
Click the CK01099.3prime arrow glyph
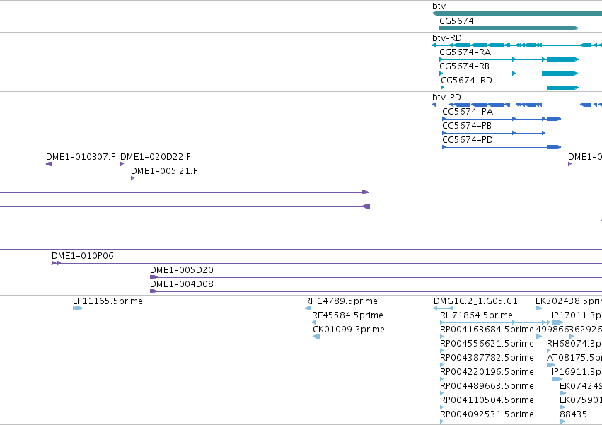[317, 337]
